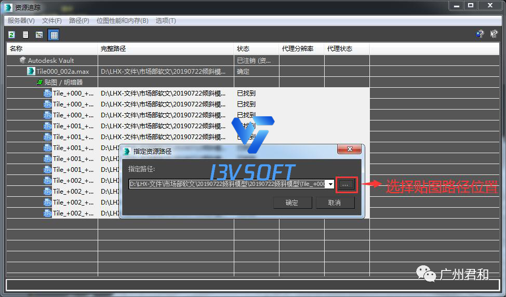Click the 取消 button in dialog

335,203
